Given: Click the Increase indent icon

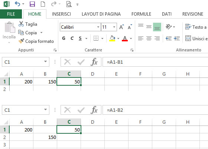Looking at the screenshot, I should (177, 38).
